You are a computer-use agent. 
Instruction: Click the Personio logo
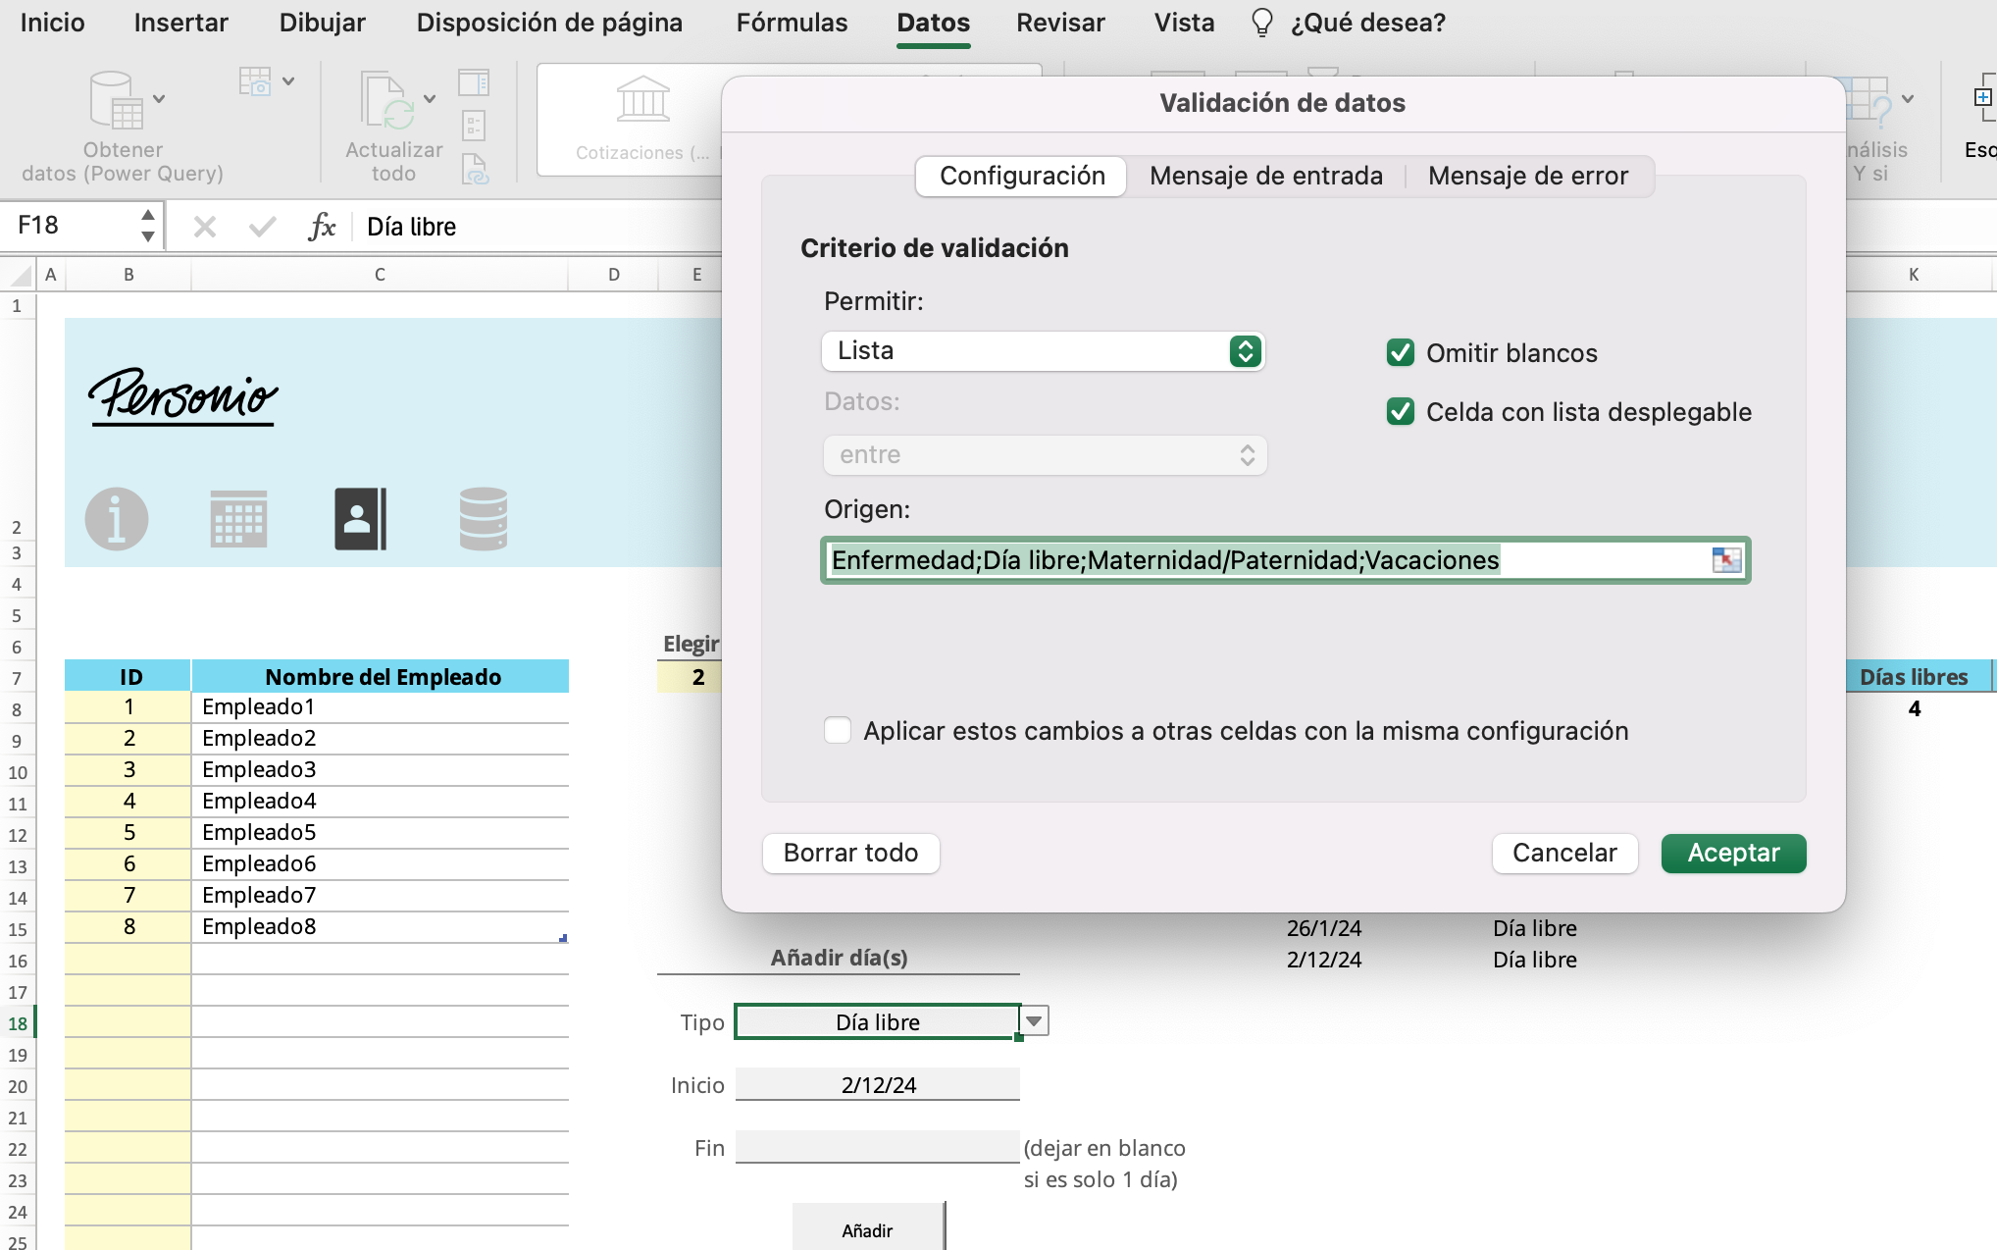point(183,397)
